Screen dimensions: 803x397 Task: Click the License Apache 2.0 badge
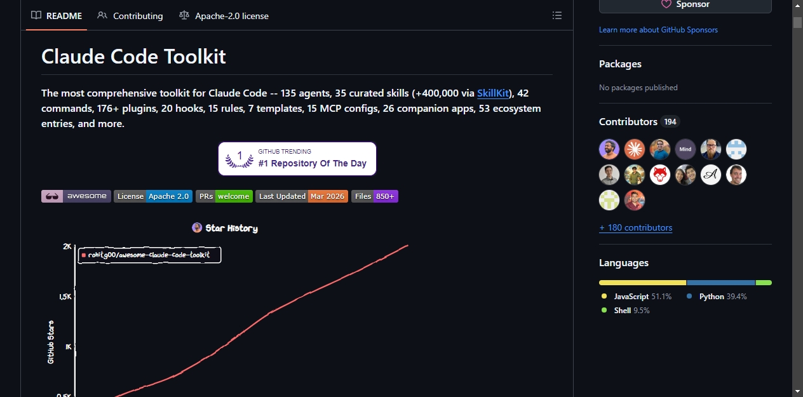tap(153, 196)
